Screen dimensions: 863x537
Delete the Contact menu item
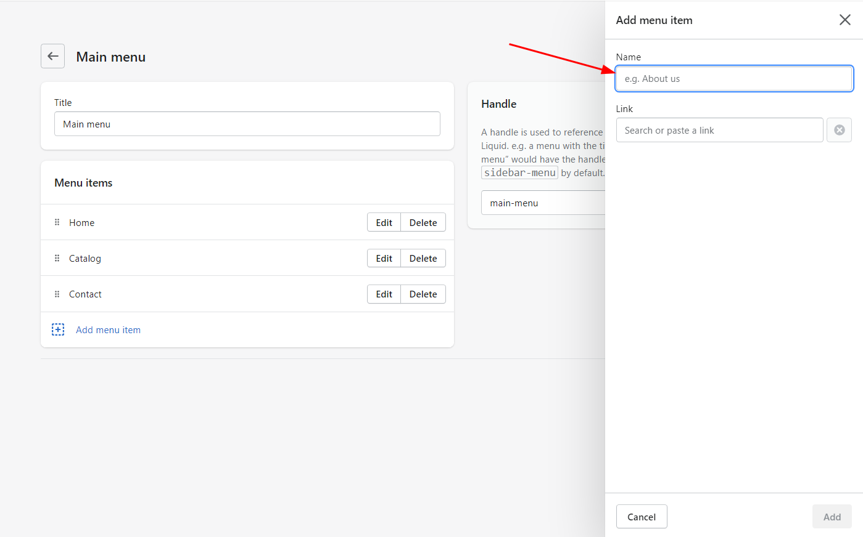pos(423,294)
